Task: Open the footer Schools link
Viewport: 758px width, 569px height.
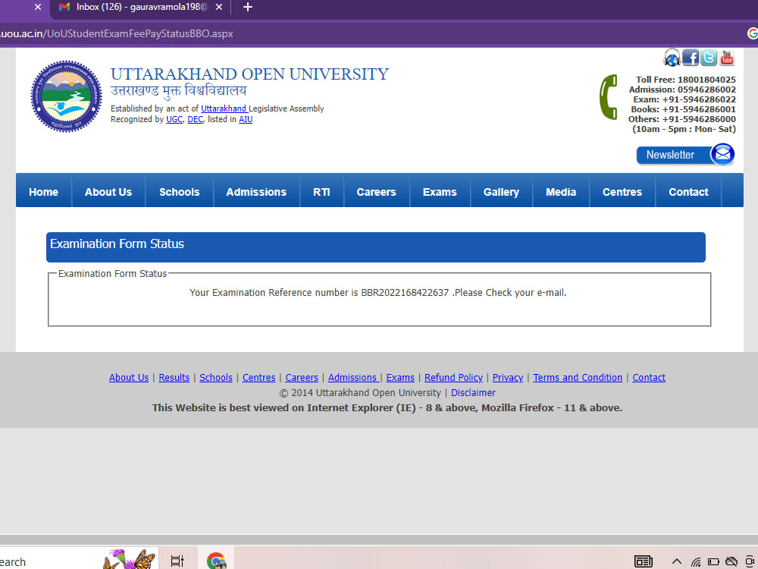Action: [216, 377]
